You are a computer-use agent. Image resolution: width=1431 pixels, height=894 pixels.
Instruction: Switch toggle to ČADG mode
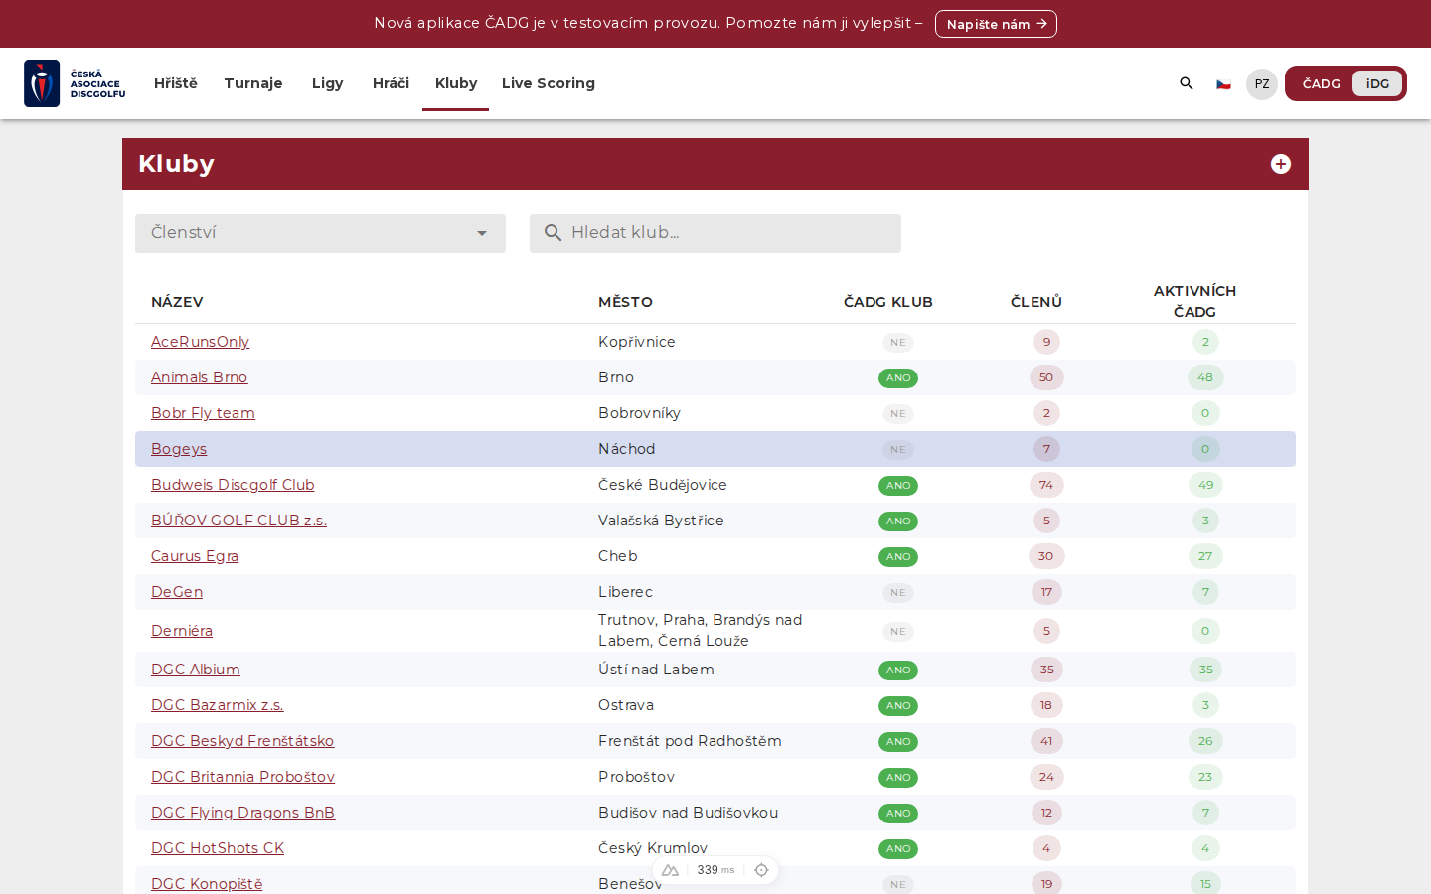[1322, 83]
